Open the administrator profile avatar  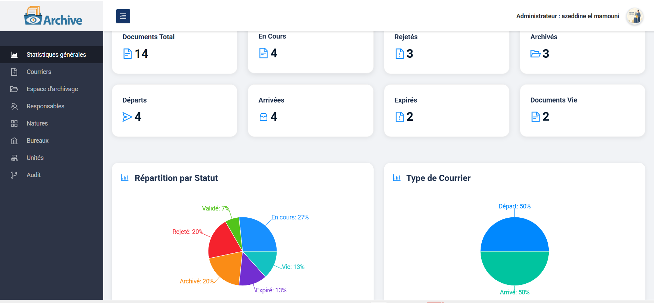634,16
